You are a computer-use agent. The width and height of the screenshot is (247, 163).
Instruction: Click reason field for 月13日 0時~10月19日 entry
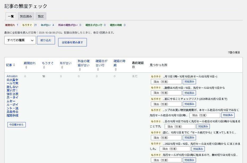166,82
